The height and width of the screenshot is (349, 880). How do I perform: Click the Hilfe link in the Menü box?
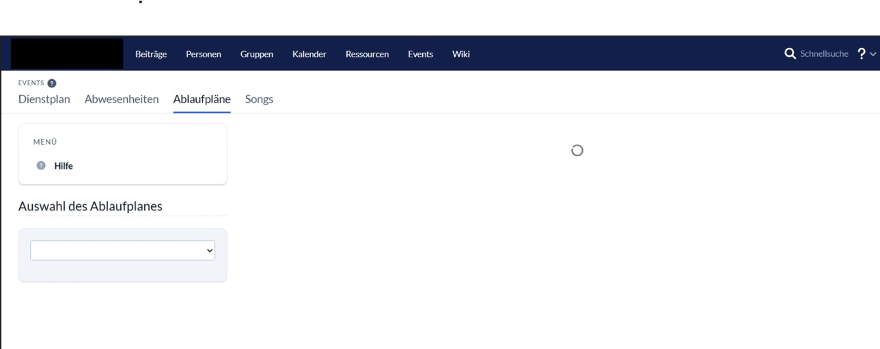click(64, 165)
